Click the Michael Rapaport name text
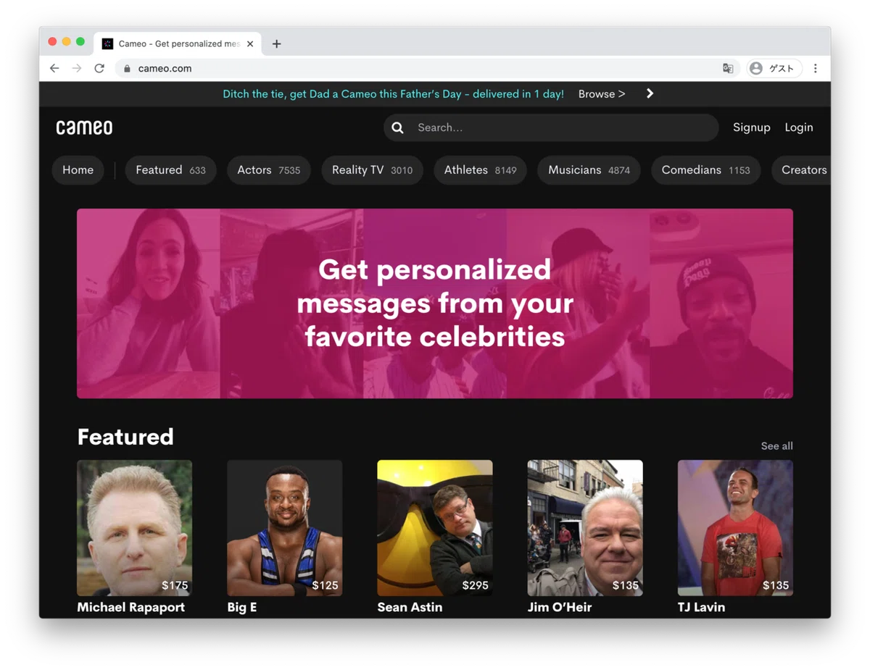Image resolution: width=870 pixels, height=670 pixels. (130, 607)
